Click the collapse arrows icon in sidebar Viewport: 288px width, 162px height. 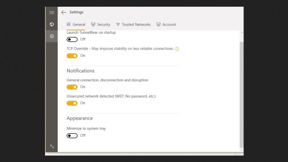click(52, 146)
